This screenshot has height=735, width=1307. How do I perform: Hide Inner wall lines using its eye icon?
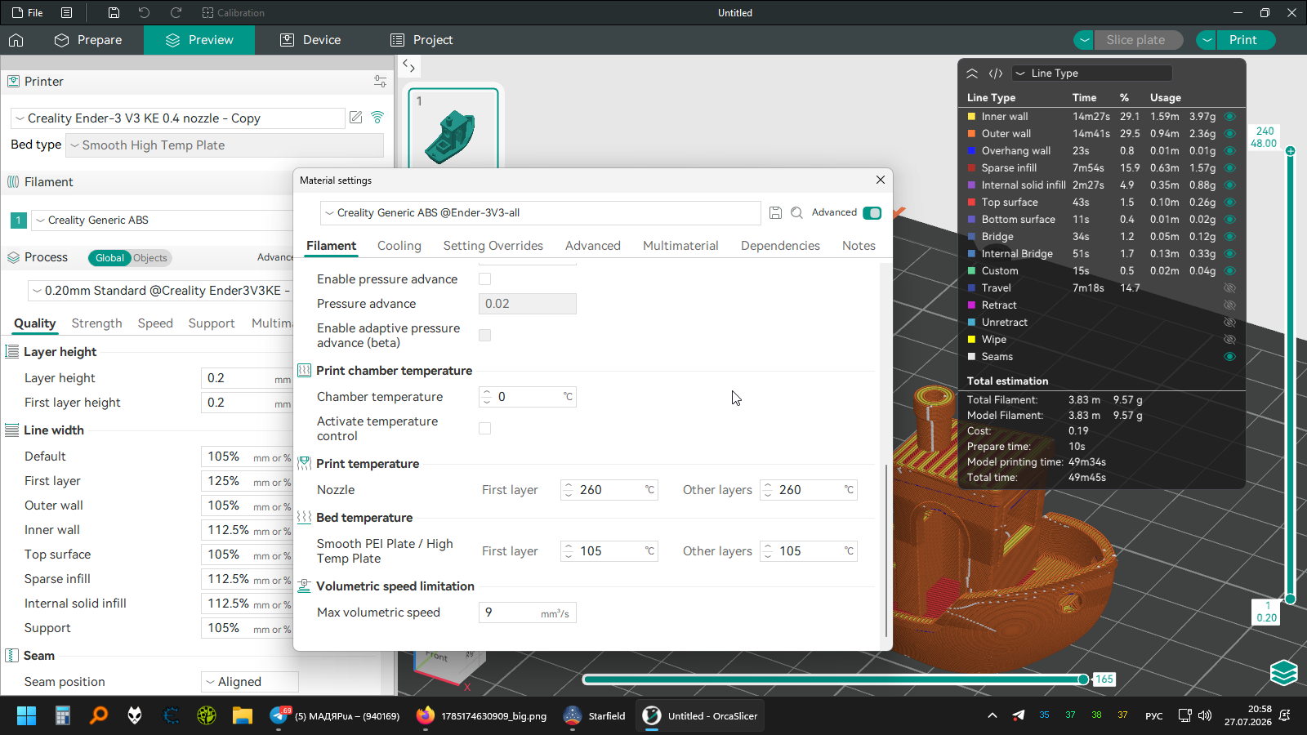coord(1229,117)
